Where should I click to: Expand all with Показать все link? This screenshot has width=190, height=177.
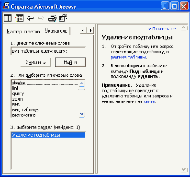click(162, 29)
